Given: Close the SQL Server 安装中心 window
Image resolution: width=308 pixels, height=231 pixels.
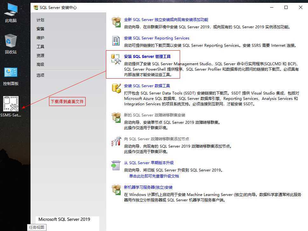Looking at the screenshot, I should (x=301, y=7).
